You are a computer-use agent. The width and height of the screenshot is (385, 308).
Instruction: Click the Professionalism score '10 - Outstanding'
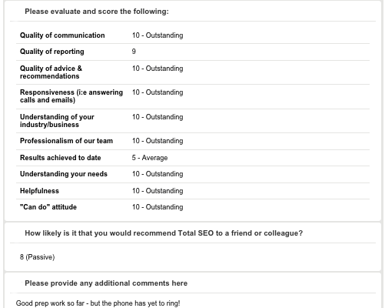pyautogui.click(x=158, y=141)
